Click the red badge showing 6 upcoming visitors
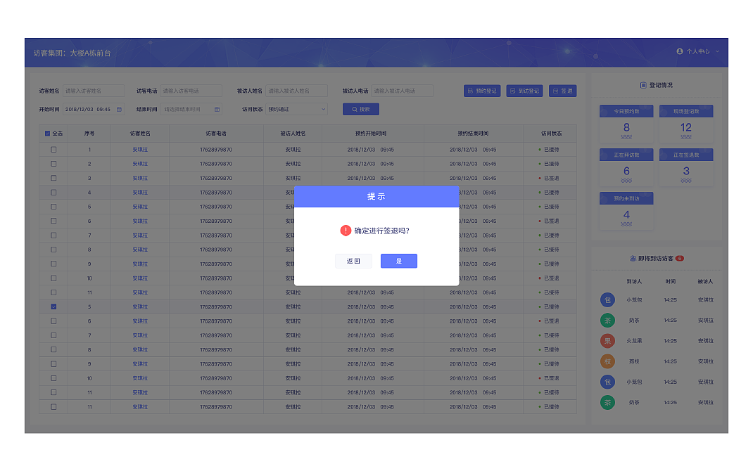This screenshot has height=471, width=753. click(x=680, y=259)
